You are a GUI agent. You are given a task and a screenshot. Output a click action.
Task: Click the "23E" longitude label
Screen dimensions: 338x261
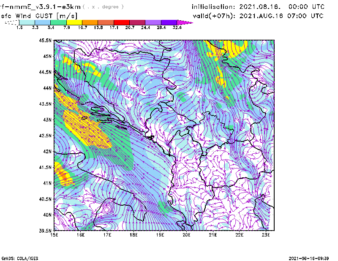266,235
